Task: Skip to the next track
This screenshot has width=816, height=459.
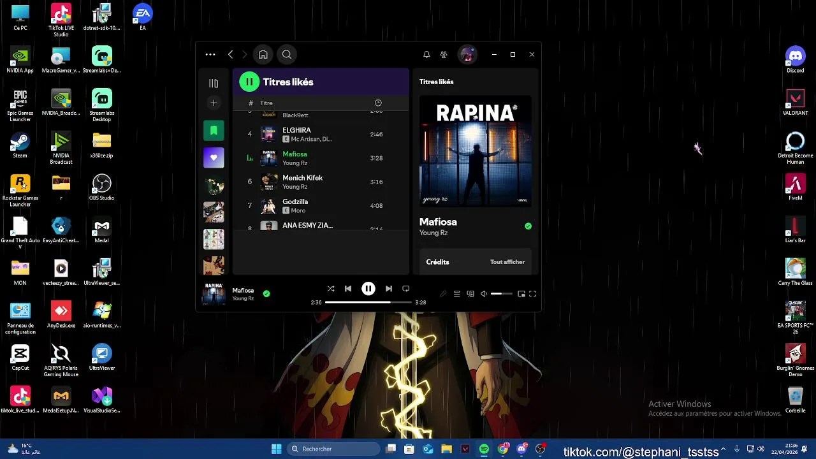Action: tap(389, 289)
